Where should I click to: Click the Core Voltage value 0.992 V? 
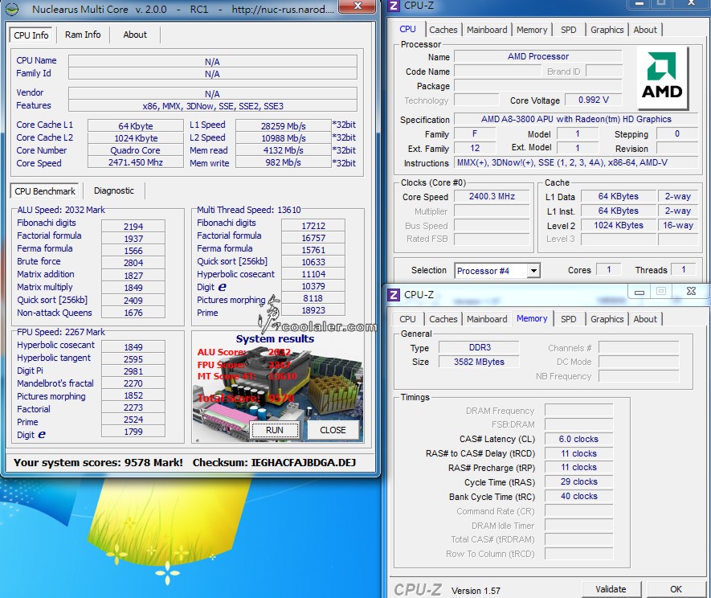pyautogui.click(x=594, y=100)
